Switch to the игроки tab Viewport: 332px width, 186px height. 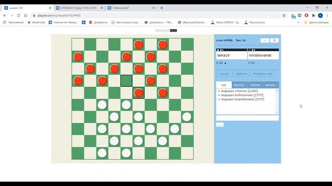pyautogui.click(x=255, y=85)
